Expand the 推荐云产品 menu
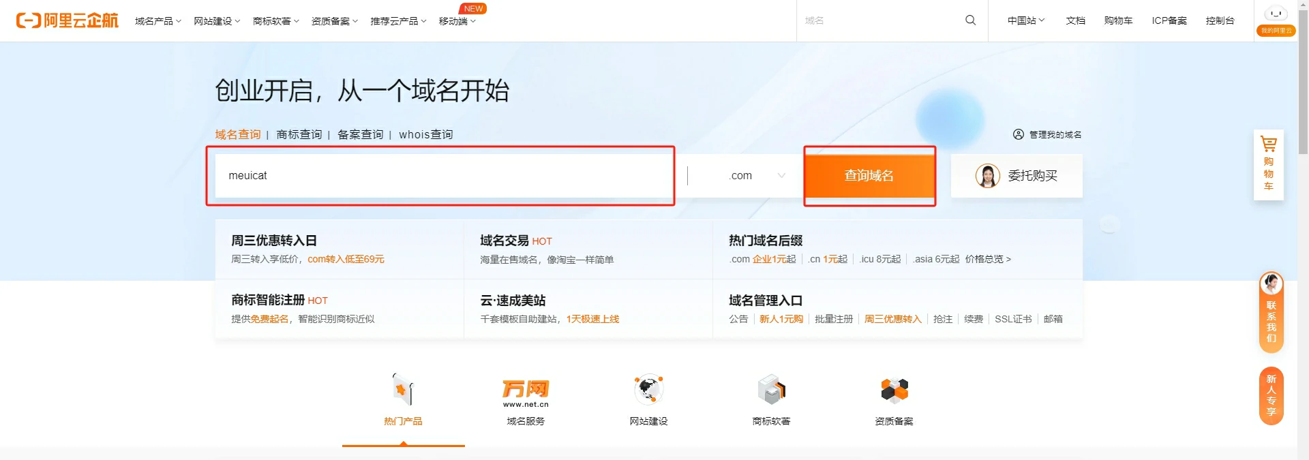1309x460 pixels. pos(397,21)
